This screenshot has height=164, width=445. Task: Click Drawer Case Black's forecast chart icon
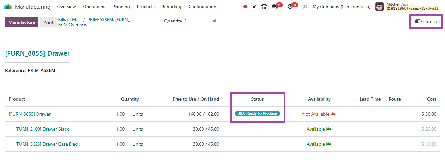pos(329,144)
